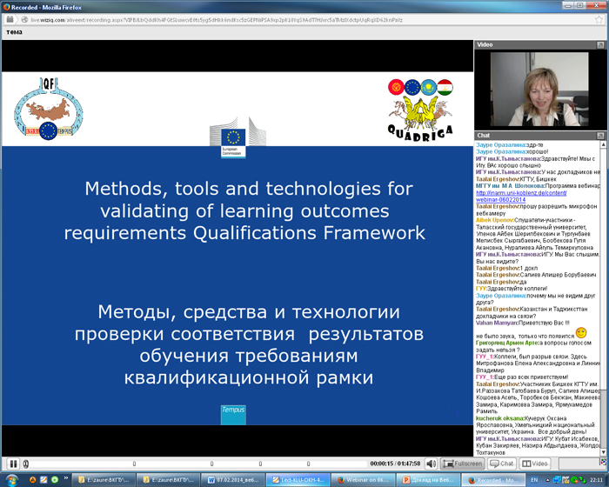Click the marker icon beside pause
The width and height of the screenshot is (609, 487).
tap(26, 464)
